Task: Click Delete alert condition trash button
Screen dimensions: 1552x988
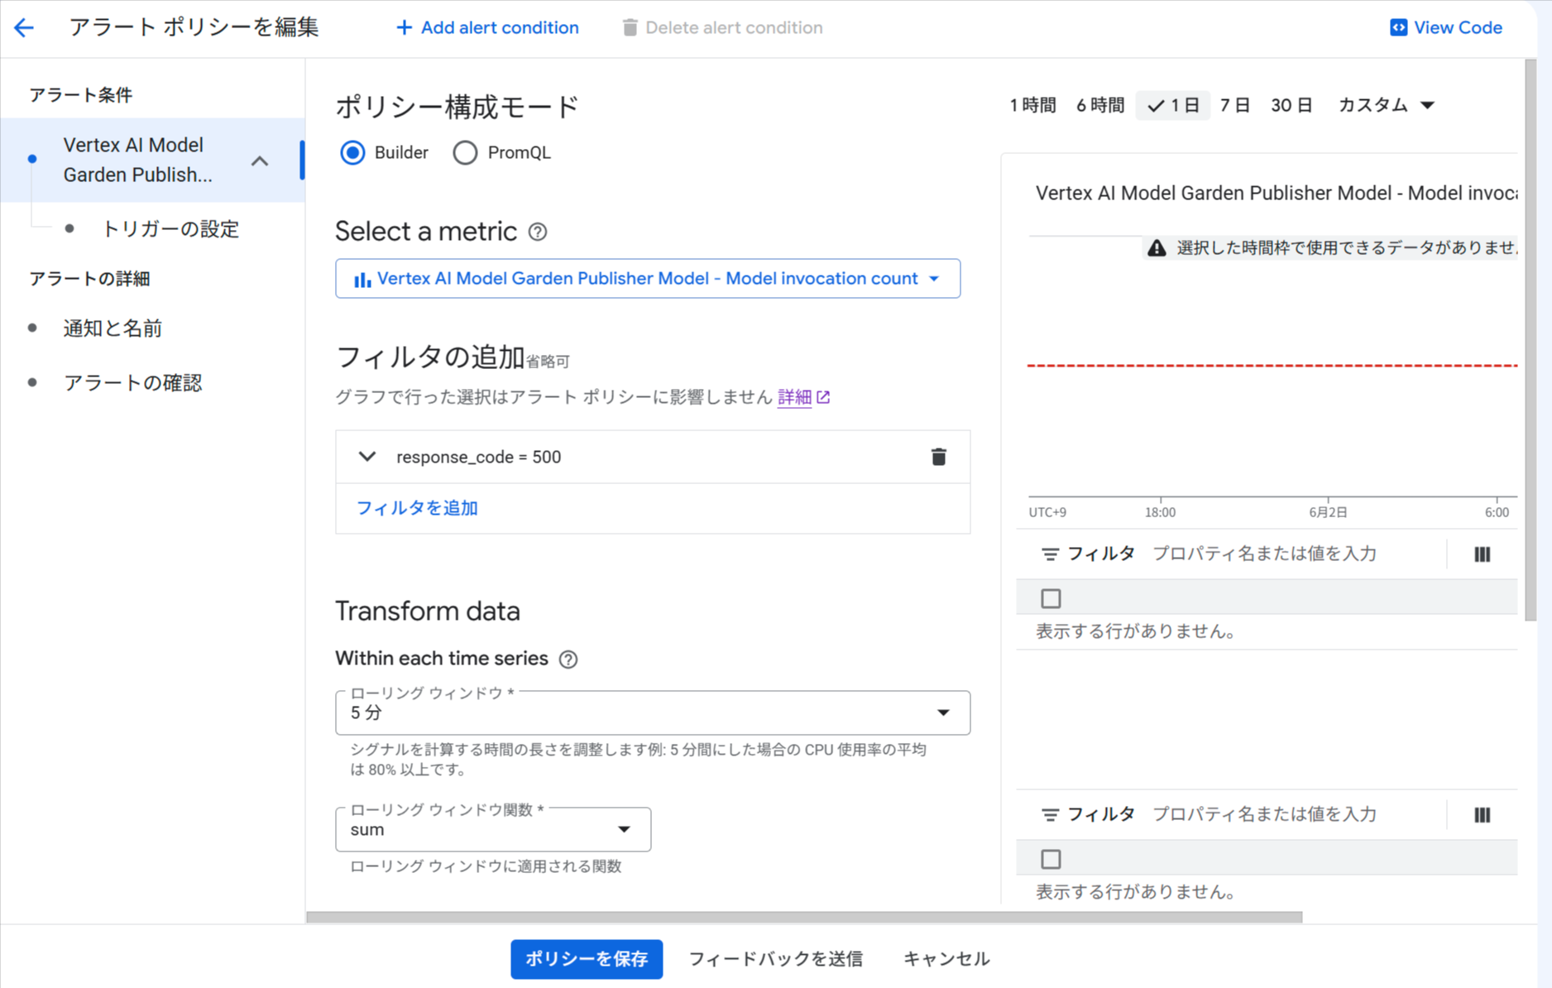Action: [x=722, y=27]
